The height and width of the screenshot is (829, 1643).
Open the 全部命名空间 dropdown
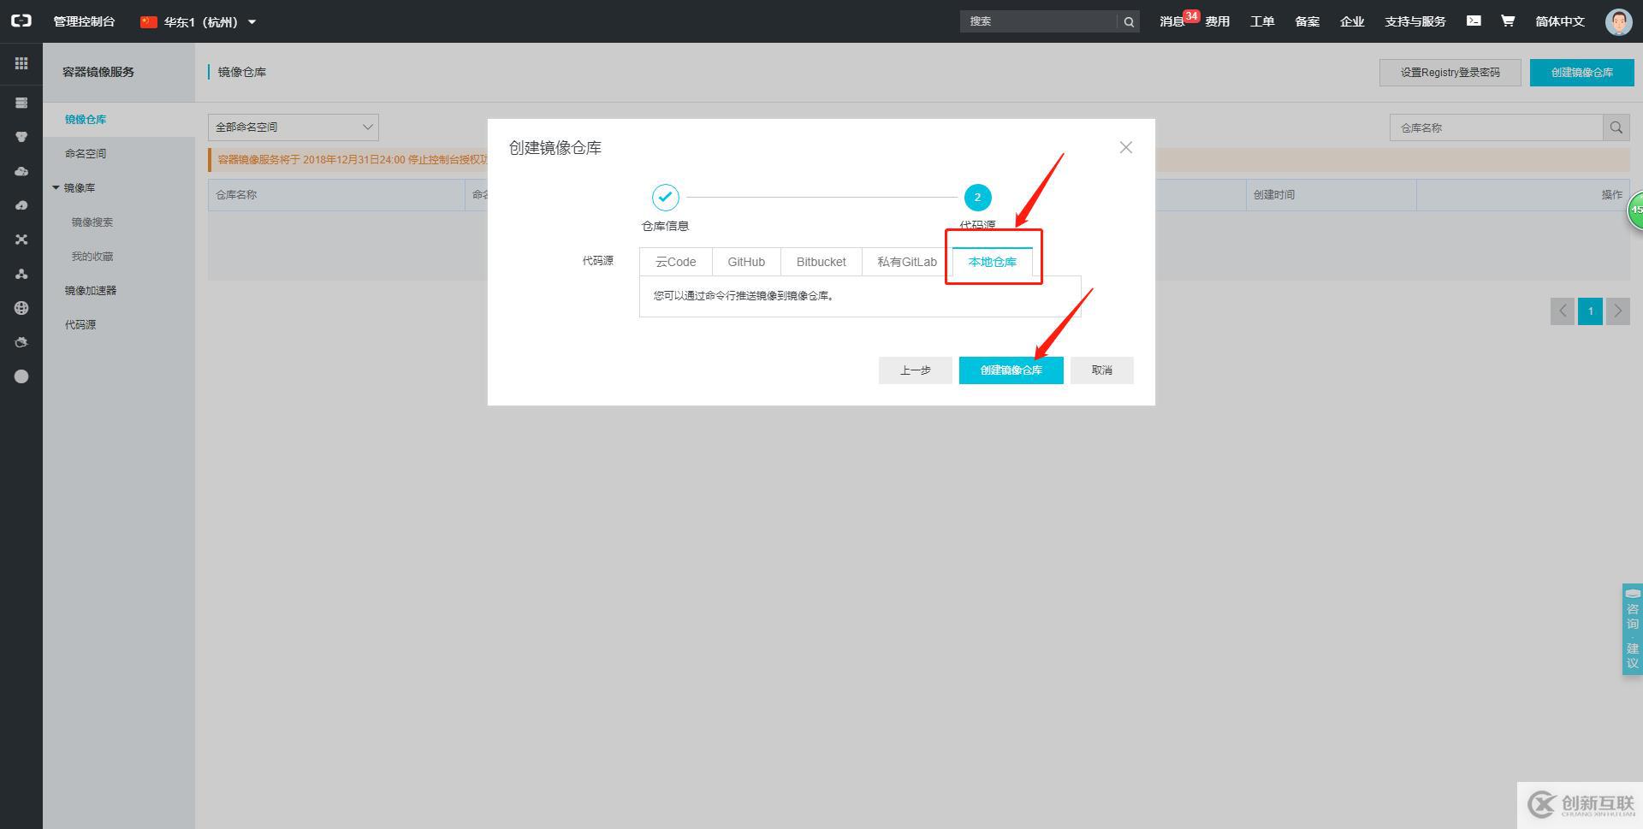[x=294, y=127]
